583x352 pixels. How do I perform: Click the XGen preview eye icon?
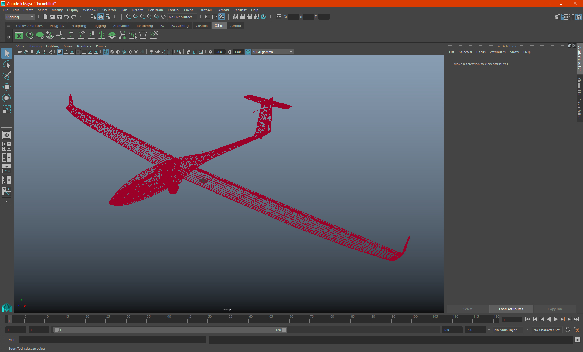[x=29, y=36]
